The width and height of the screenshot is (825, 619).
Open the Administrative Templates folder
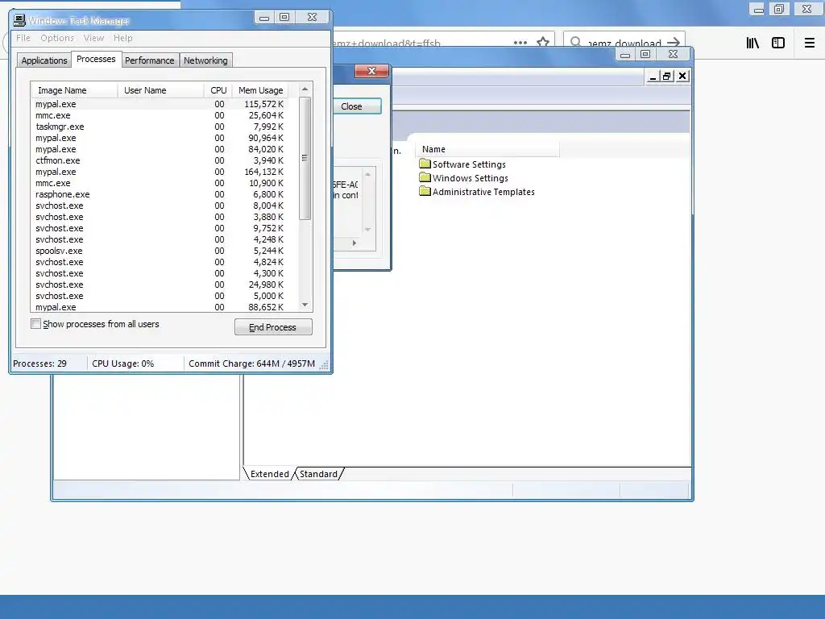[477, 192]
